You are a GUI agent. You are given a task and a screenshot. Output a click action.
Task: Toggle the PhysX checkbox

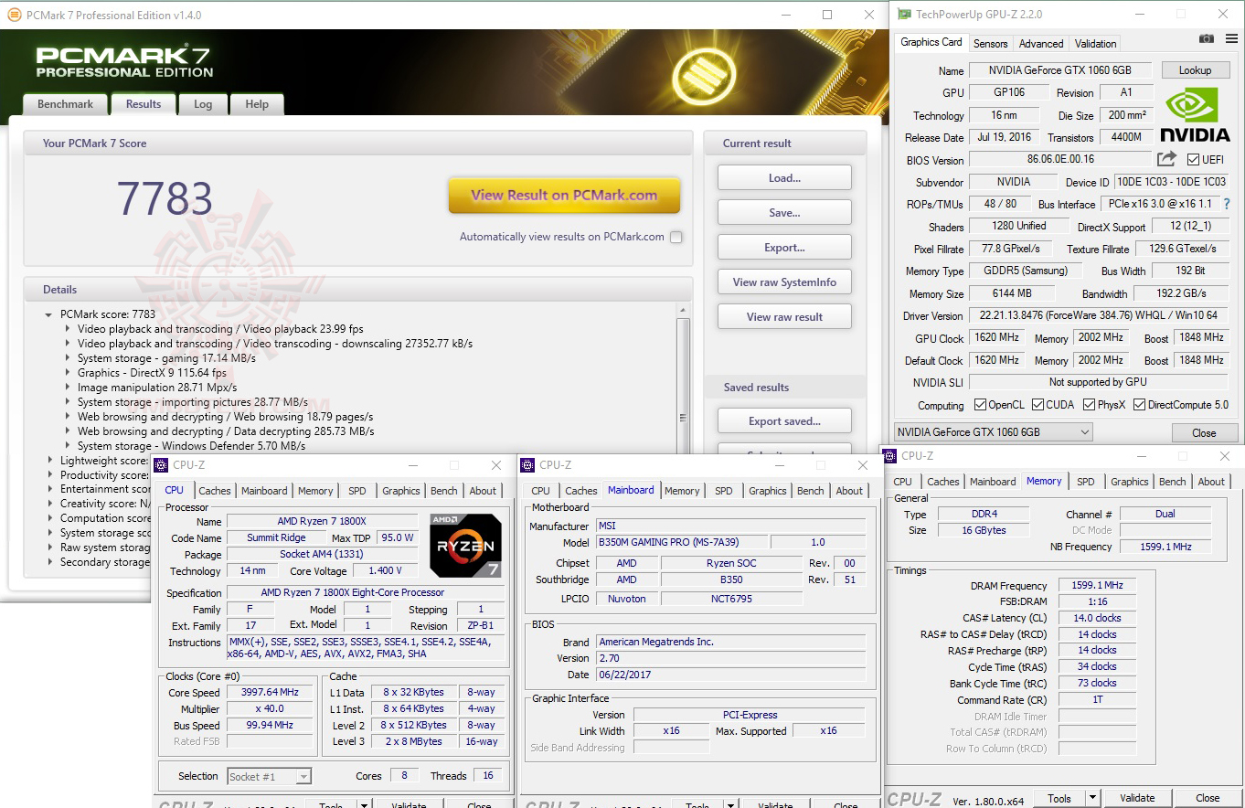(1089, 405)
